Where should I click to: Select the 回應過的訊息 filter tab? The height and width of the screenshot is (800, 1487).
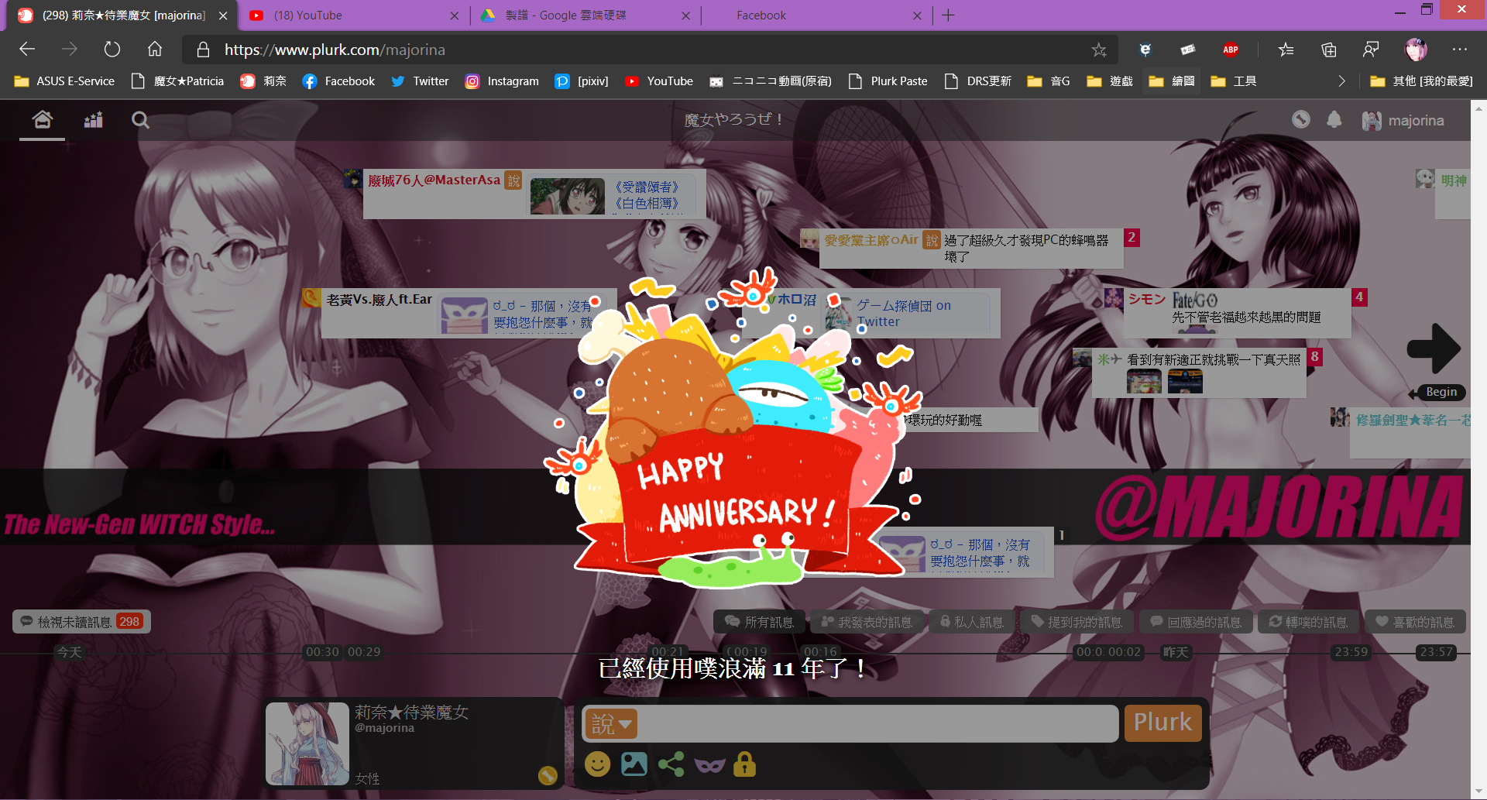point(1196,622)
